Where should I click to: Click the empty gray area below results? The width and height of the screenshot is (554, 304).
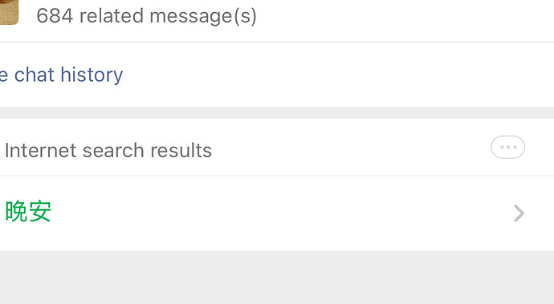pos(277,278)
